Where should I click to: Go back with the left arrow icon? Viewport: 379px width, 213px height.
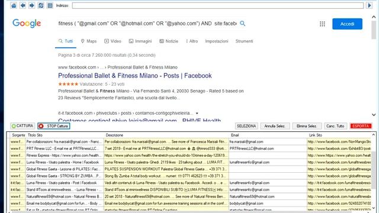click(23, 5)
